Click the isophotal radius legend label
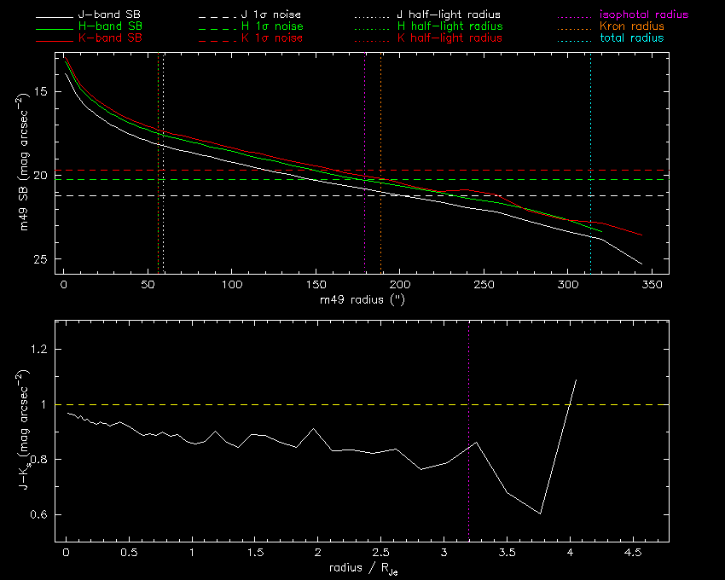Viewport: 725px width, 580px height. point(644,15)
